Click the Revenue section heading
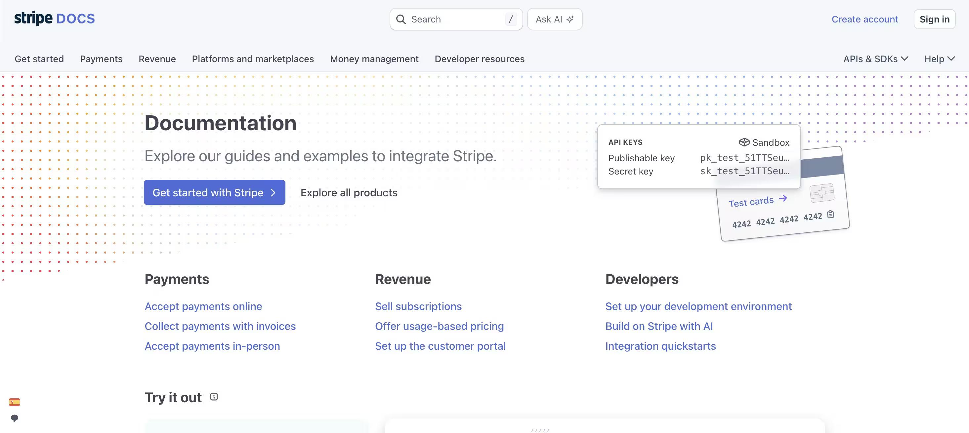The image size is (969, 433). pos(403,279)
